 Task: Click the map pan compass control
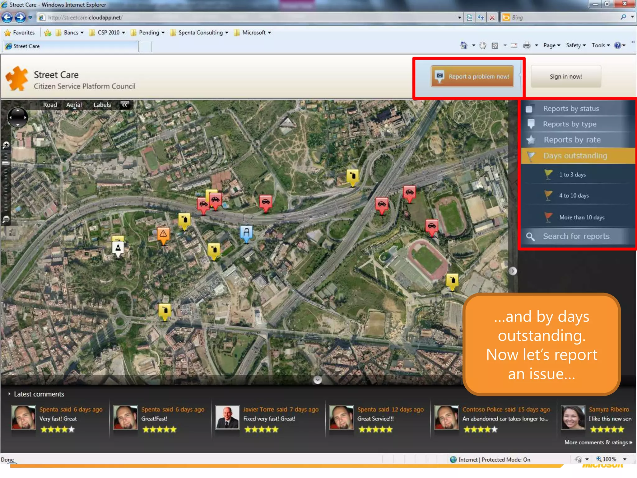17,117
